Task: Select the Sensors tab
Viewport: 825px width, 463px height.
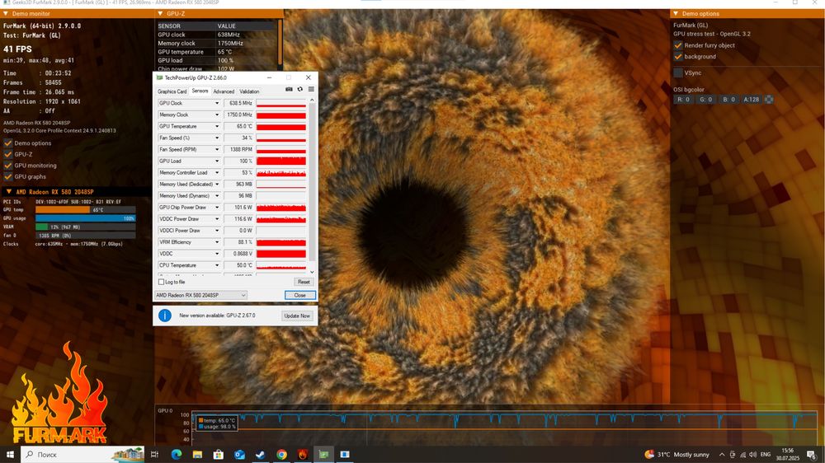Action: tap(200, 91)
